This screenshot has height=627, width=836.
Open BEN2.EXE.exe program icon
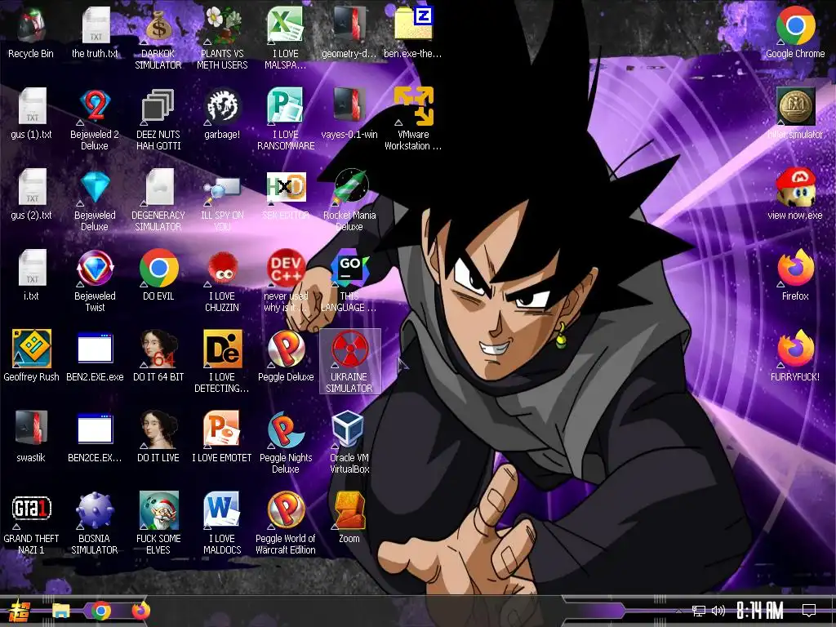[95, 358]
